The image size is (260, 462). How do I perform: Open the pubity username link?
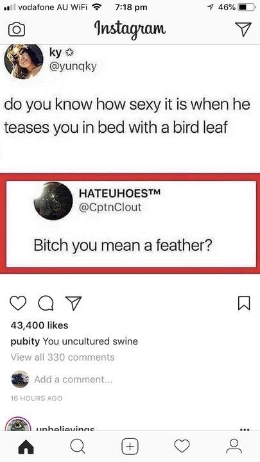coord(25,341)
